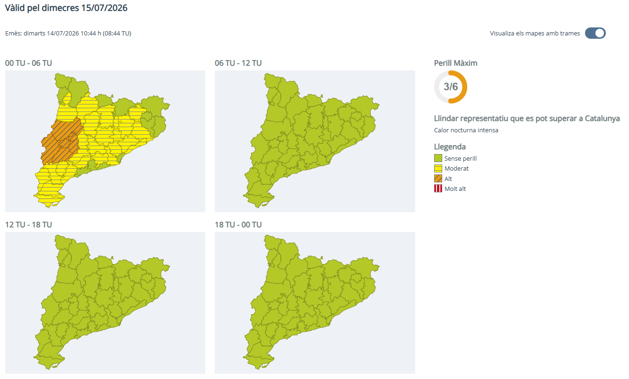Click the 18 TU - 00 TU map

pos(315,302)
